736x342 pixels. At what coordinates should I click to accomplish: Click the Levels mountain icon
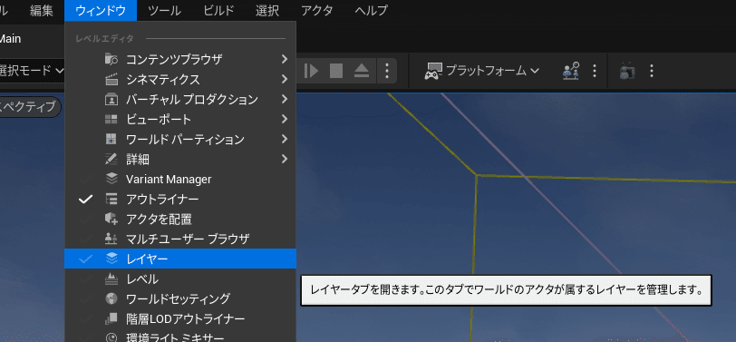tap(111, 278)
